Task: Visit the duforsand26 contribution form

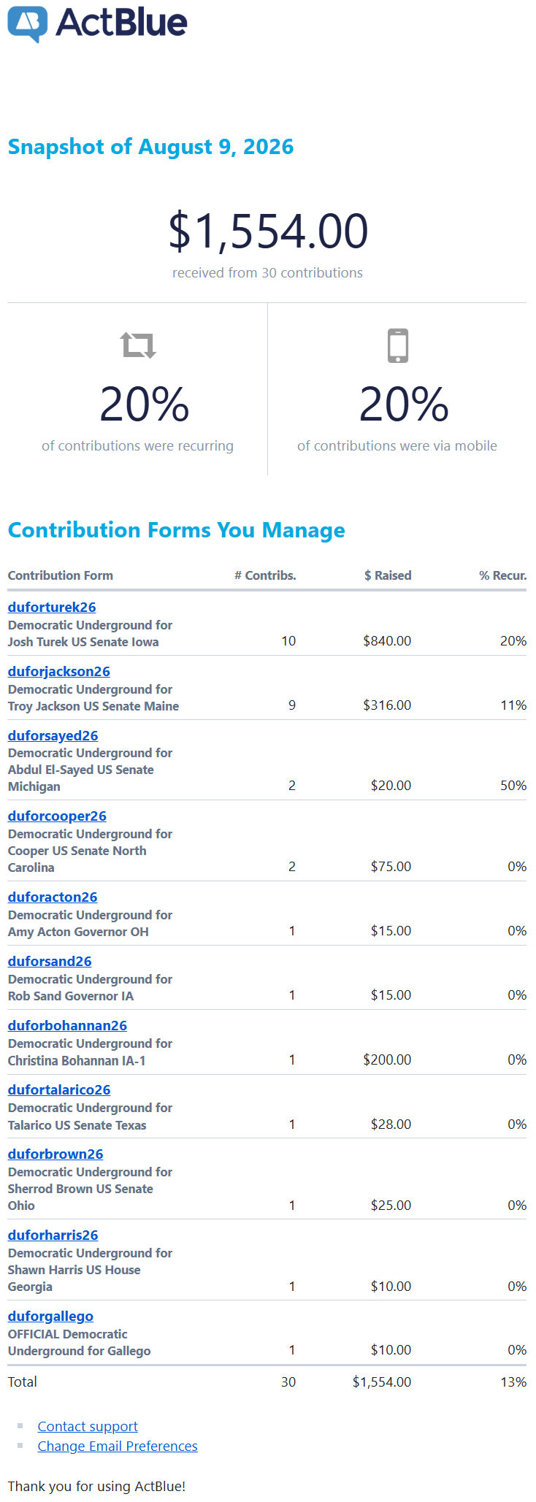Action: [x=50, y=962]
